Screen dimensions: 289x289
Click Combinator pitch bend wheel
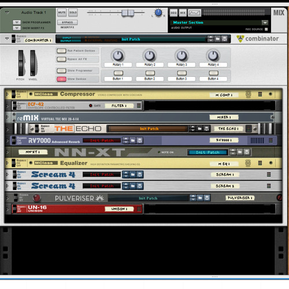(x=21, y=63)
